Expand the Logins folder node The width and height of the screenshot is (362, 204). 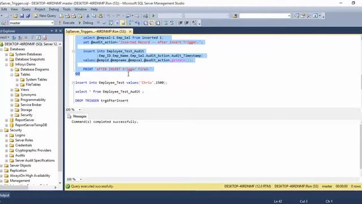[6, 135]
